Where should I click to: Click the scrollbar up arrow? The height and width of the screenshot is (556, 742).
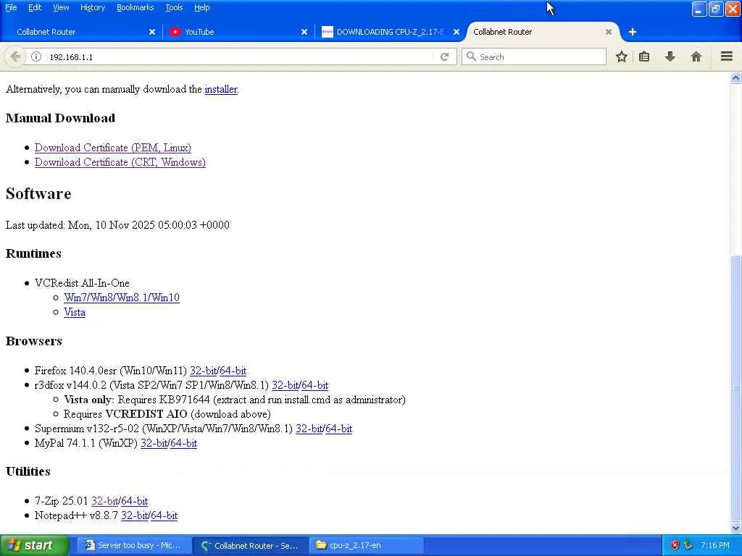736,77
